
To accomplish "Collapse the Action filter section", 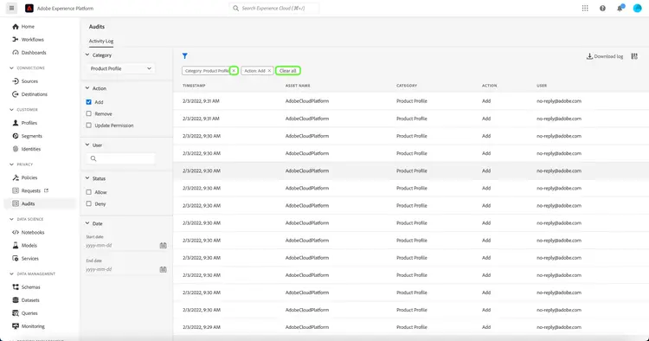I will pyautogui.click(x=87, y=87).
